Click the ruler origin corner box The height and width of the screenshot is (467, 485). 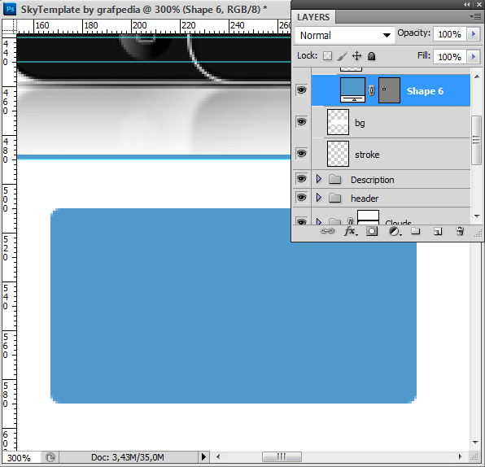coord(9,26)
